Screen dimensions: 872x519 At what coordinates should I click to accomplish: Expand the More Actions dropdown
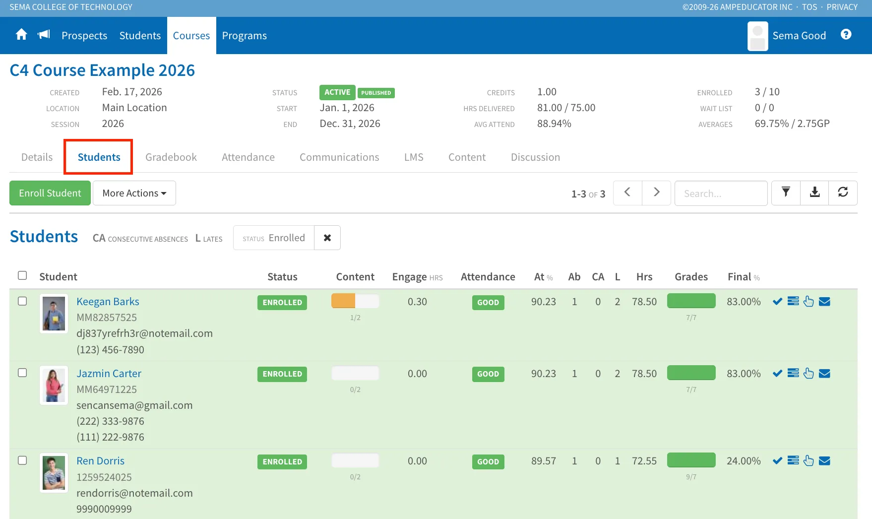click(134, 193)
